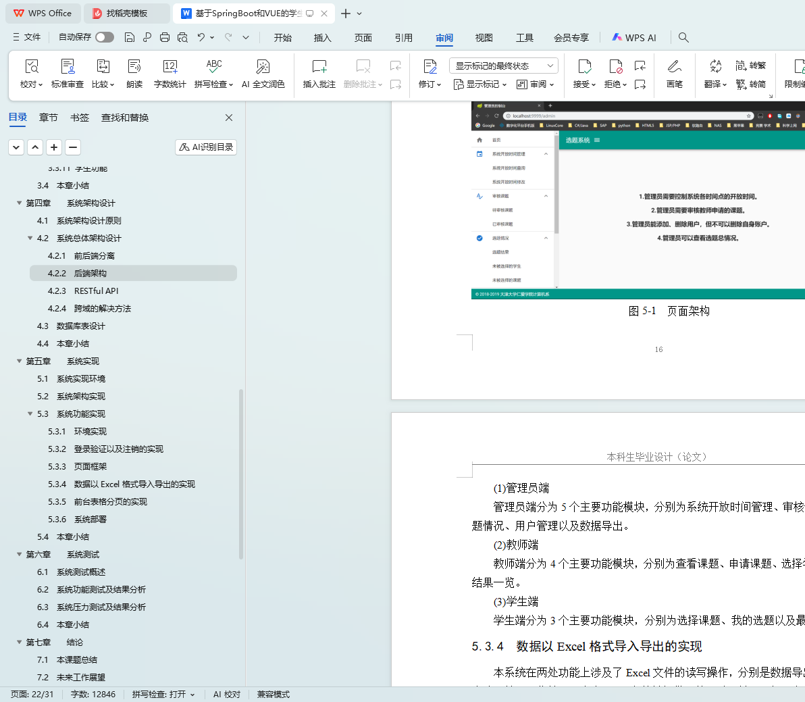Click the 标准审查 icon in ribbon
This screenshot has width=805, height=702.
coord(68,67)
